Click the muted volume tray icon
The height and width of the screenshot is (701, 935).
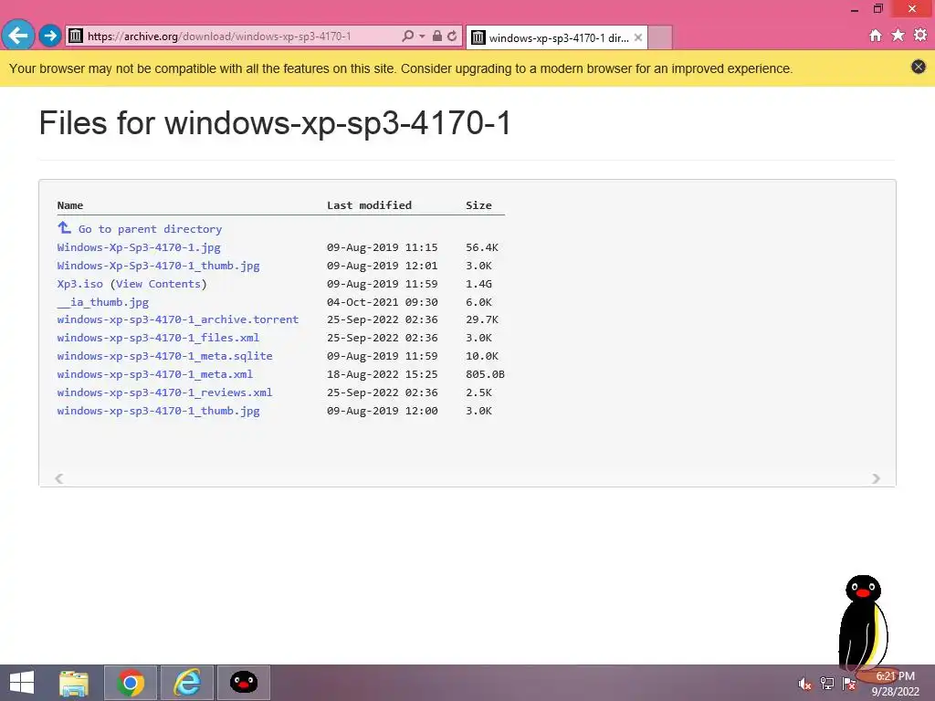(804, 684)
